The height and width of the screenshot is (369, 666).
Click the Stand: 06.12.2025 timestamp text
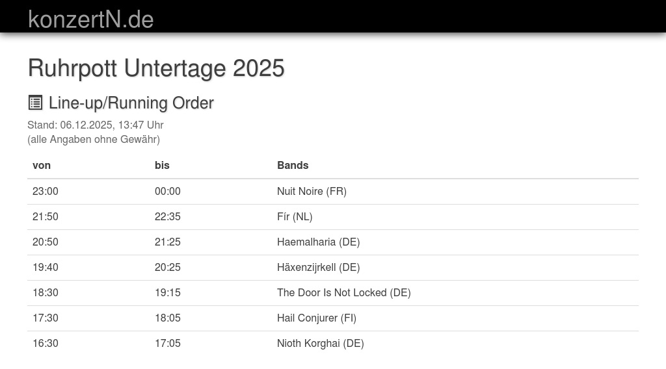coord(95,125)
